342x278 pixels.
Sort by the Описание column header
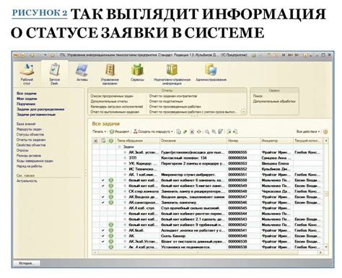pyautogui.click(x=193, y=141)
